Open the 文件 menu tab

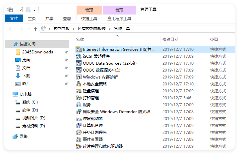pos(14,18)
